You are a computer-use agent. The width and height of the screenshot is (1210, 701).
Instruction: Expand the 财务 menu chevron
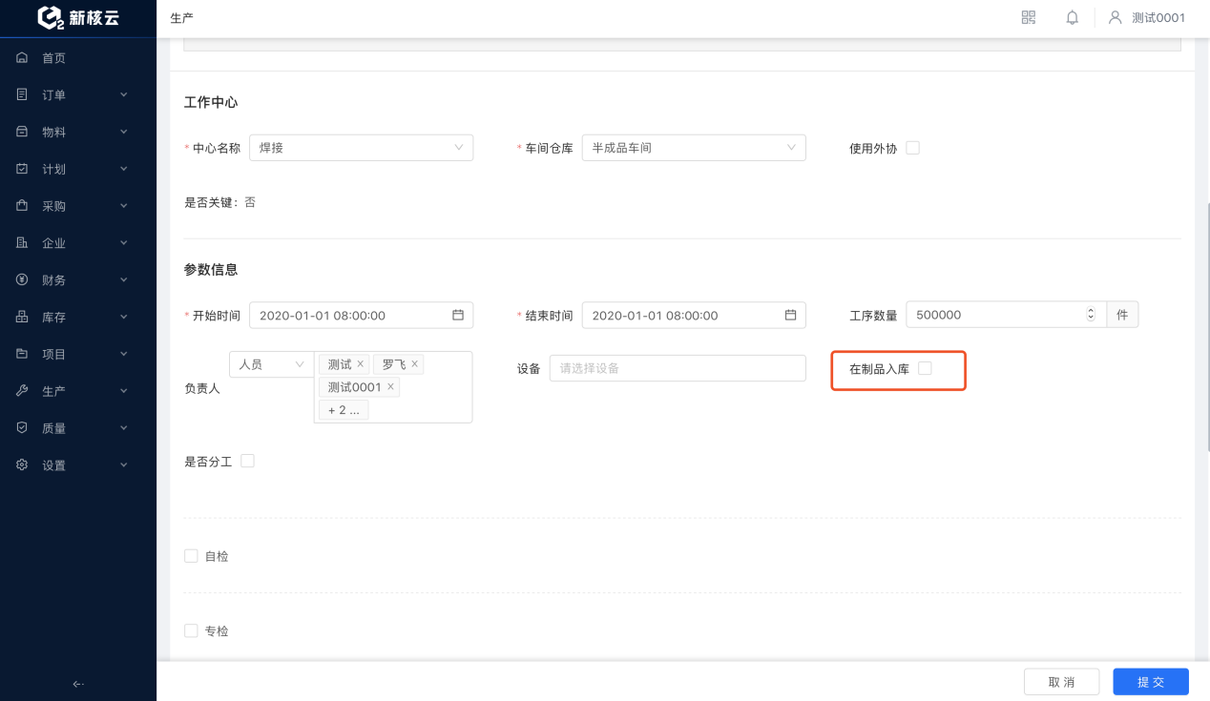(x=123, y=279)
